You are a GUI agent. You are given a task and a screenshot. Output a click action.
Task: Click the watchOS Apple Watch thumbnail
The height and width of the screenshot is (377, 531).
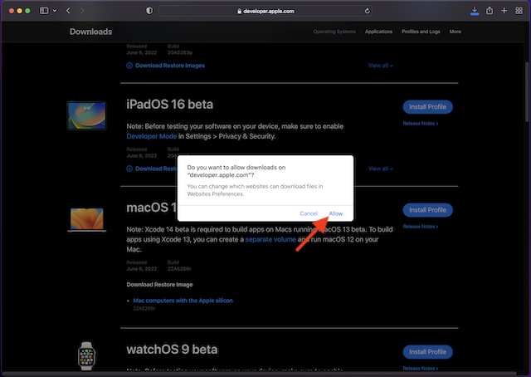tap(86, 356)
